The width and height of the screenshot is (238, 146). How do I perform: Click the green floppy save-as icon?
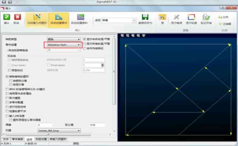tap(145, 17)
